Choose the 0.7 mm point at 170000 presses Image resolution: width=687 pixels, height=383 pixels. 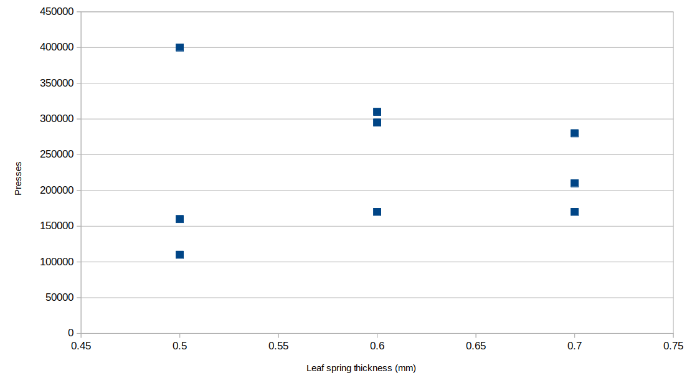(574, 212)
